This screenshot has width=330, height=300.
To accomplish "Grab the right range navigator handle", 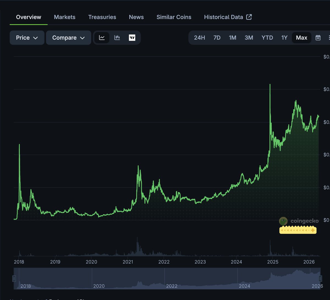I will tap(321, 279).
